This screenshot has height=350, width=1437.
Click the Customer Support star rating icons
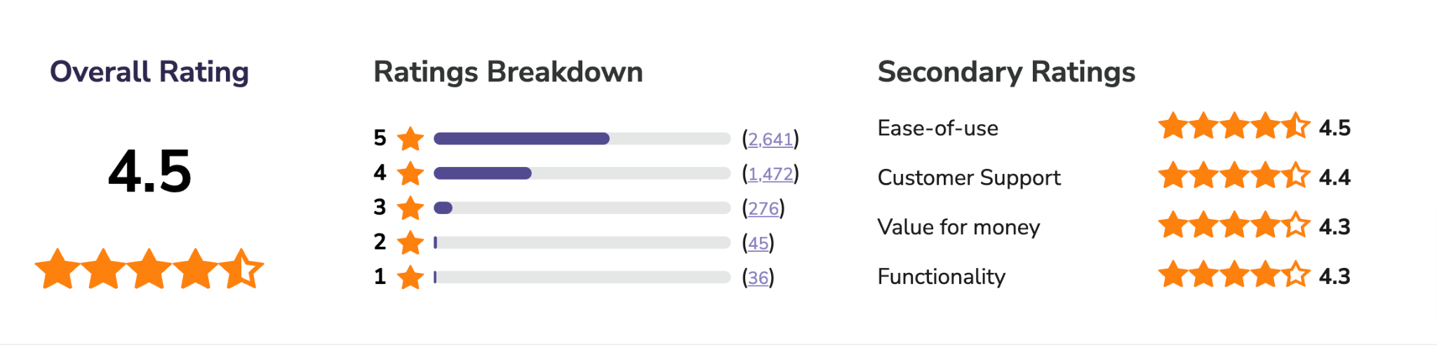1234,175
